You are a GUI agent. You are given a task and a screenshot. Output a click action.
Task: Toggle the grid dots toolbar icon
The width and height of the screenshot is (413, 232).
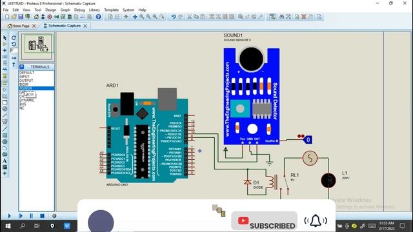click(x=117, y=17)
